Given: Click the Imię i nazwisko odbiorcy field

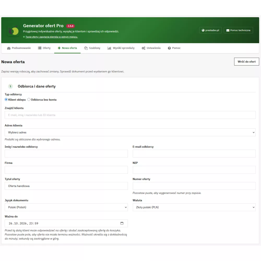Looking at the screenshot, I should 66,154.
